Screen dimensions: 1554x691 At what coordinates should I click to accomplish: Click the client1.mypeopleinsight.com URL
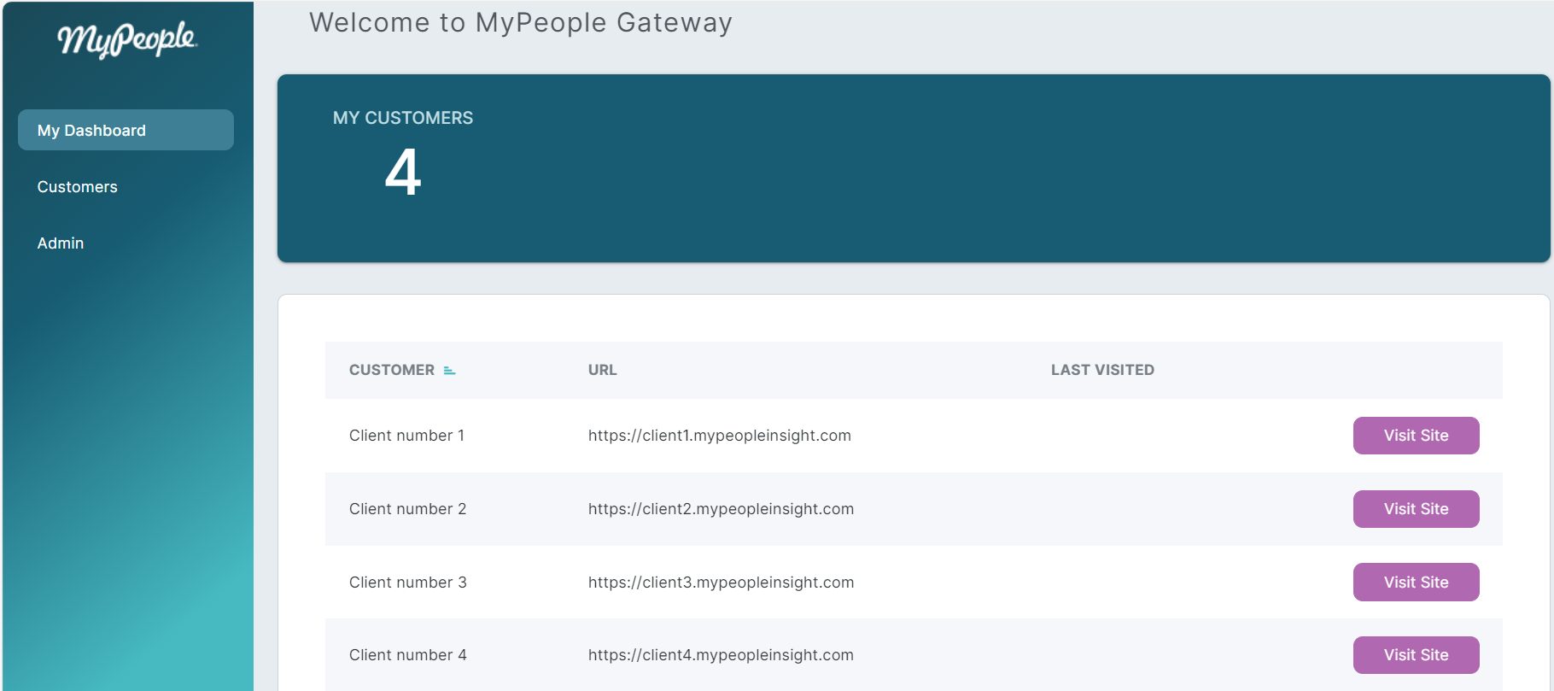click(720, 436)
